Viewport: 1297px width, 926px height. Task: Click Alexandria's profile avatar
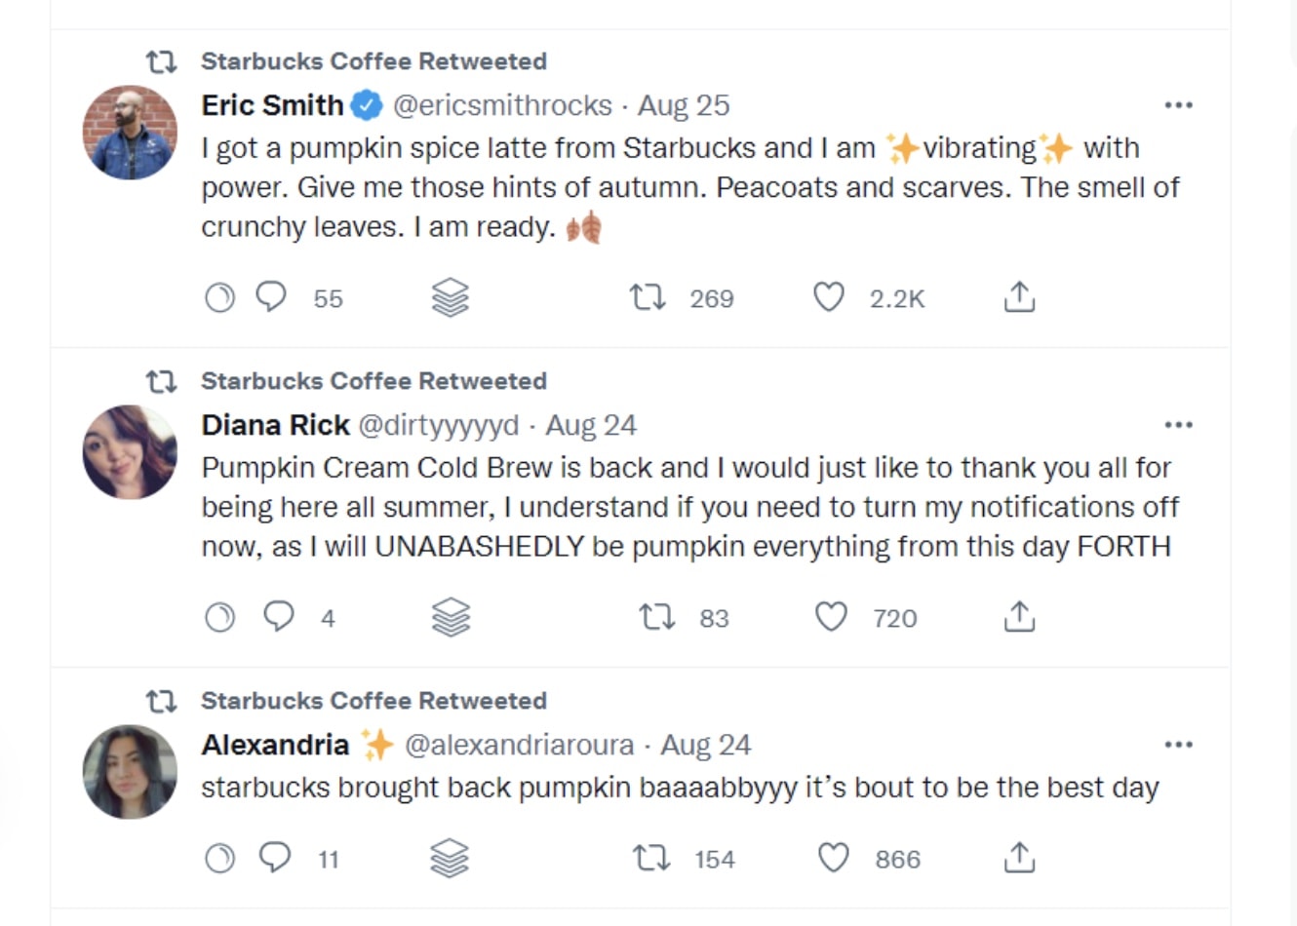click(x=130, y=772)
